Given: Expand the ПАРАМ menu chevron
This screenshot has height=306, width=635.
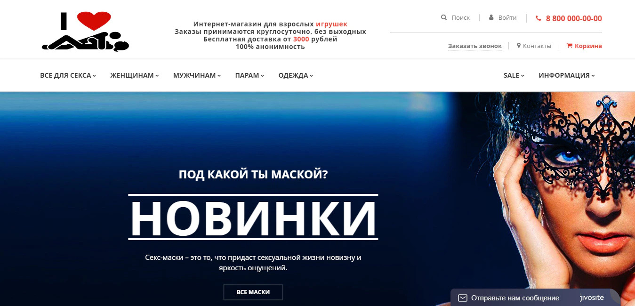Looking at the screenshot, I should (x=263, y=76).
